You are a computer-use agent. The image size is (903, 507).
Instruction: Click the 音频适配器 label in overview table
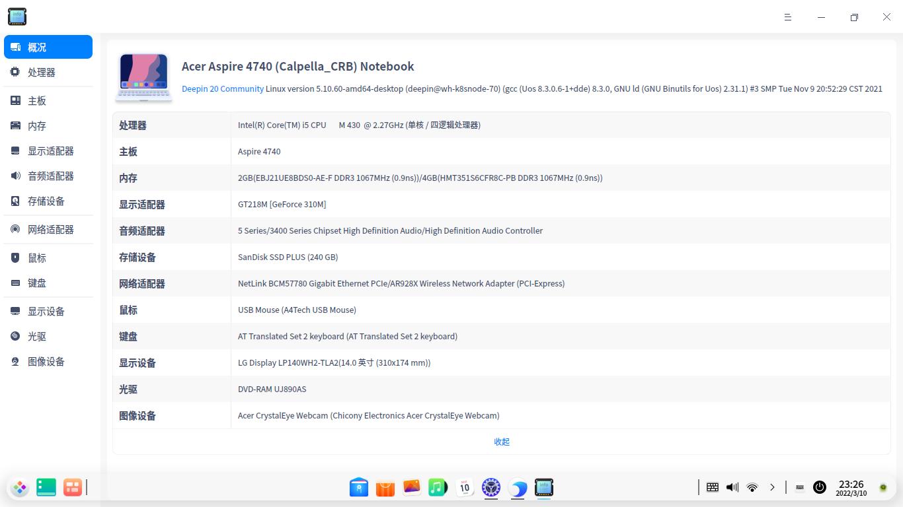[x=142, y=230]
